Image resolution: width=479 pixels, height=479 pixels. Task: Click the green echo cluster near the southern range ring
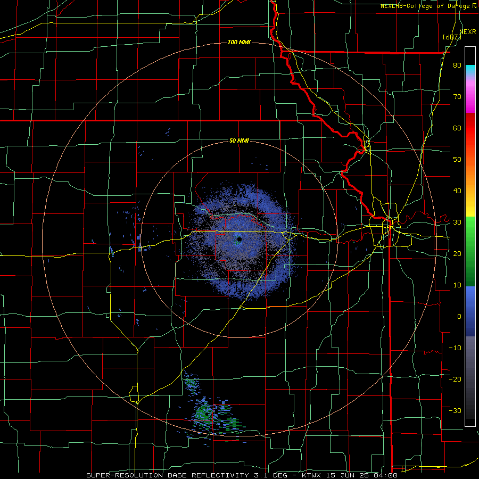click(203, 414)
